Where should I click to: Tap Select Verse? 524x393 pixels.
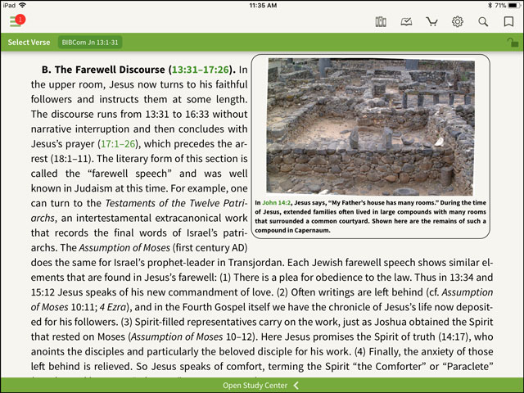click(29, 43)
